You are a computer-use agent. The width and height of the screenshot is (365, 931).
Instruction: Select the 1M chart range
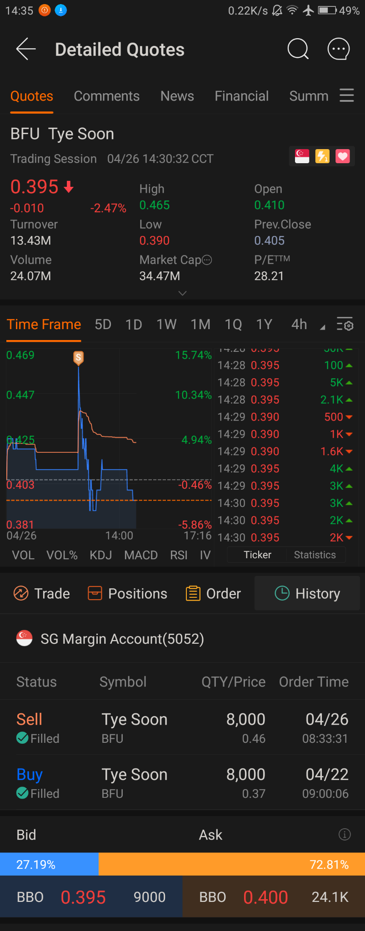200,325
